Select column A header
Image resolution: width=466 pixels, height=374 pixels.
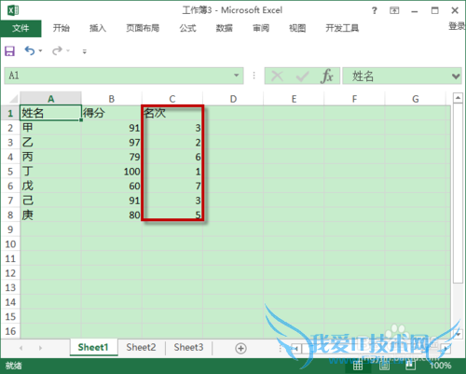click(x=50, y=99)
